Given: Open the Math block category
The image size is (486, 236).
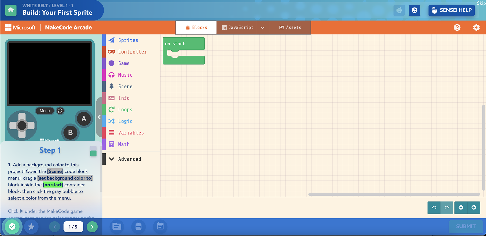Looking at the screenshot, I should point(131,144).
